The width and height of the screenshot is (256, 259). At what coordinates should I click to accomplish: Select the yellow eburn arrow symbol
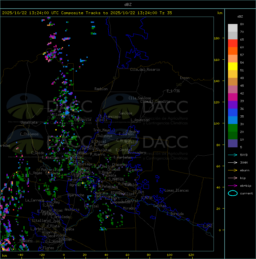coord(233,170)
